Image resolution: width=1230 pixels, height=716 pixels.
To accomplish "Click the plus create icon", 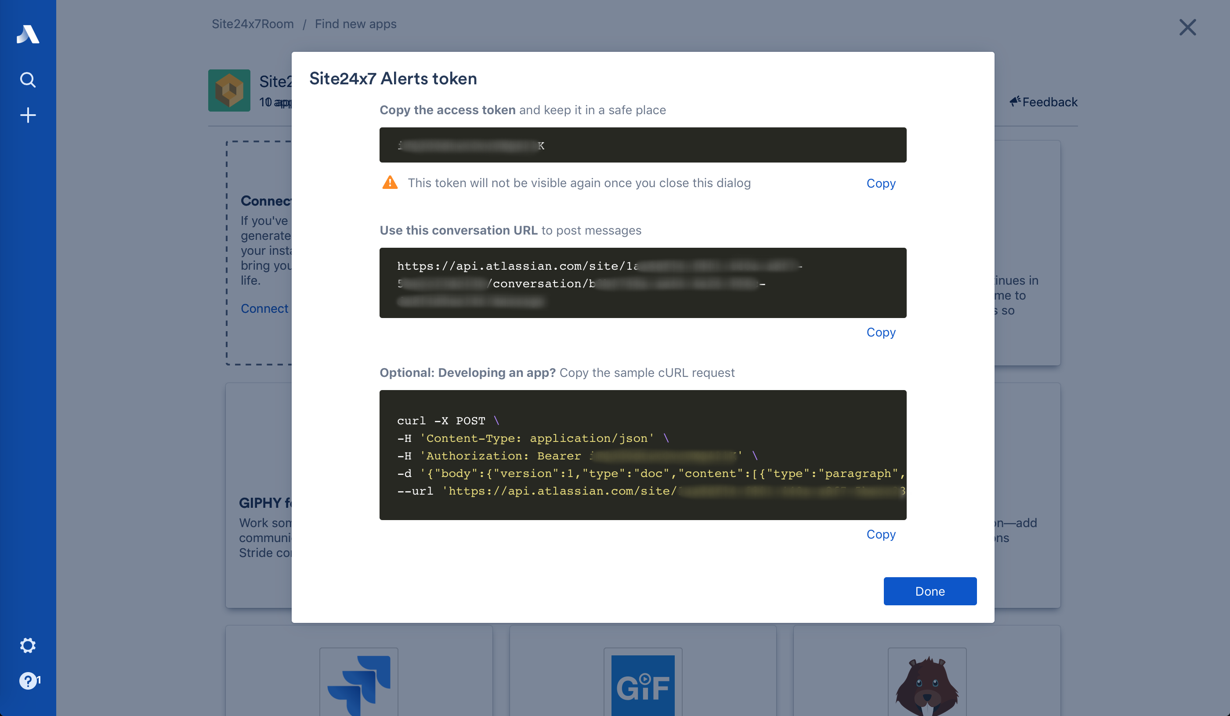I will coord(28,115).
